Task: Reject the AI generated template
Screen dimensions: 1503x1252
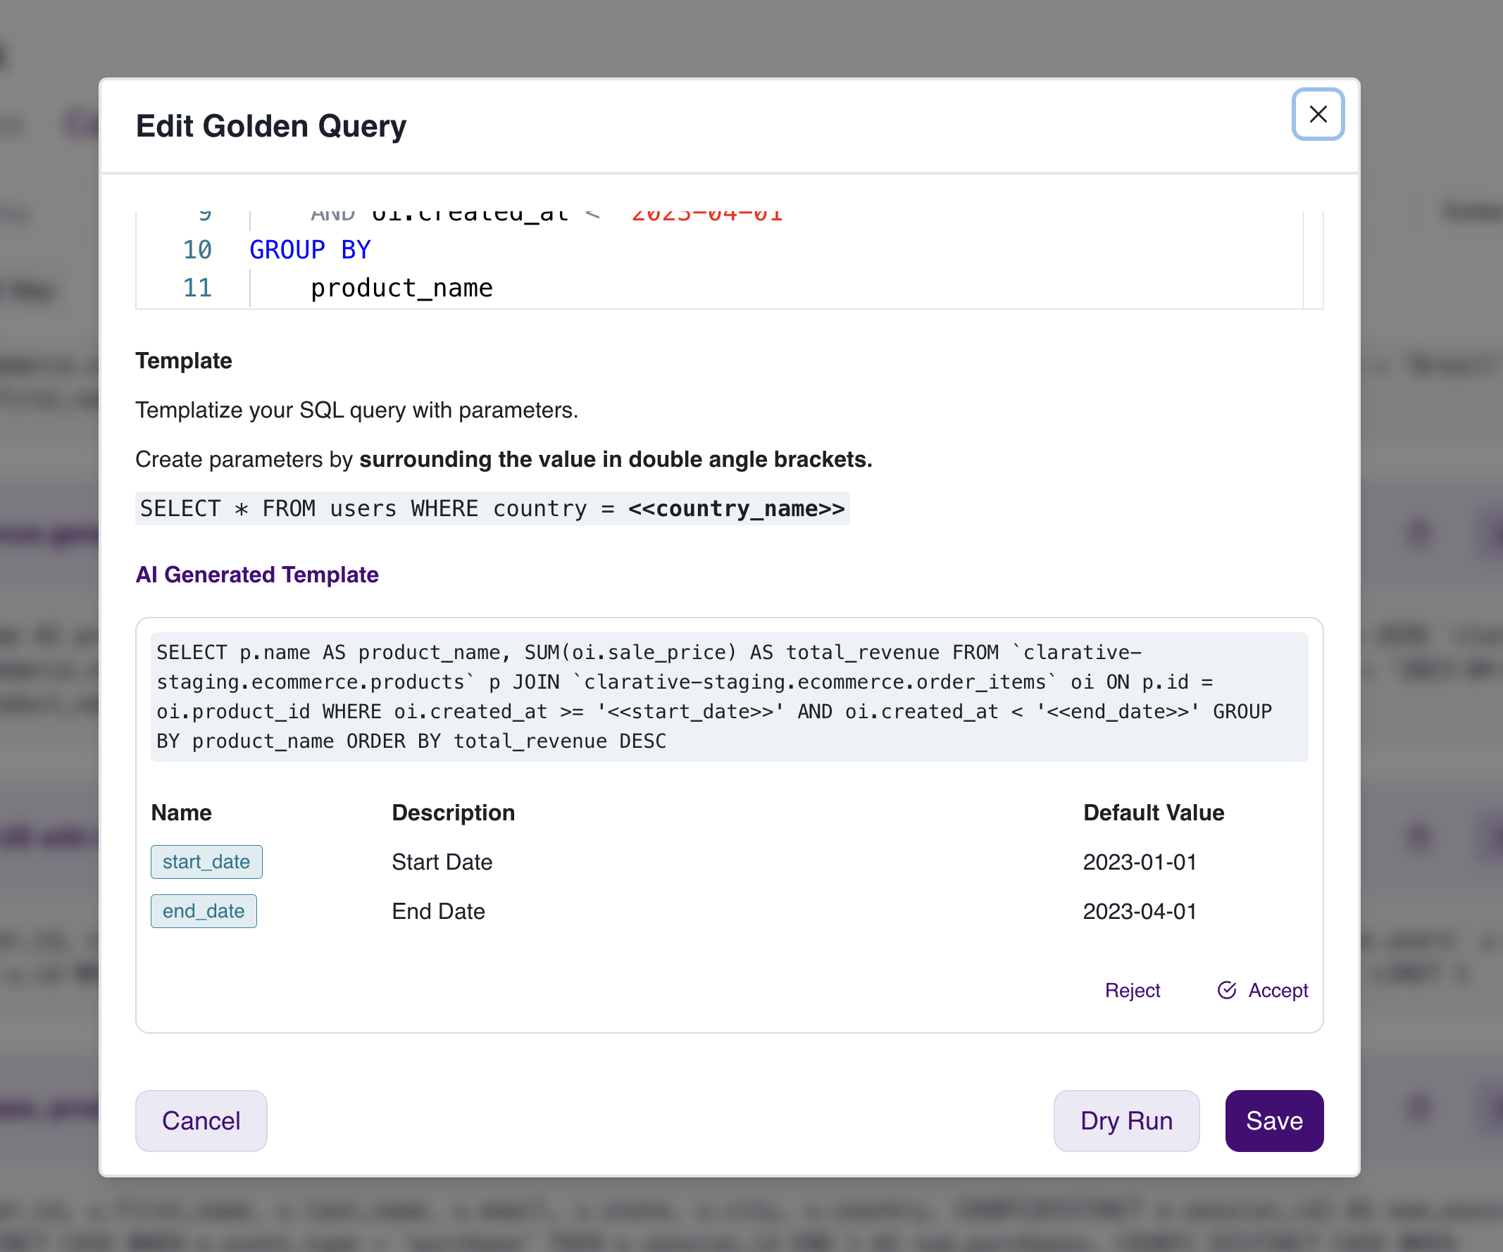Action: (x=1133, y=990)
